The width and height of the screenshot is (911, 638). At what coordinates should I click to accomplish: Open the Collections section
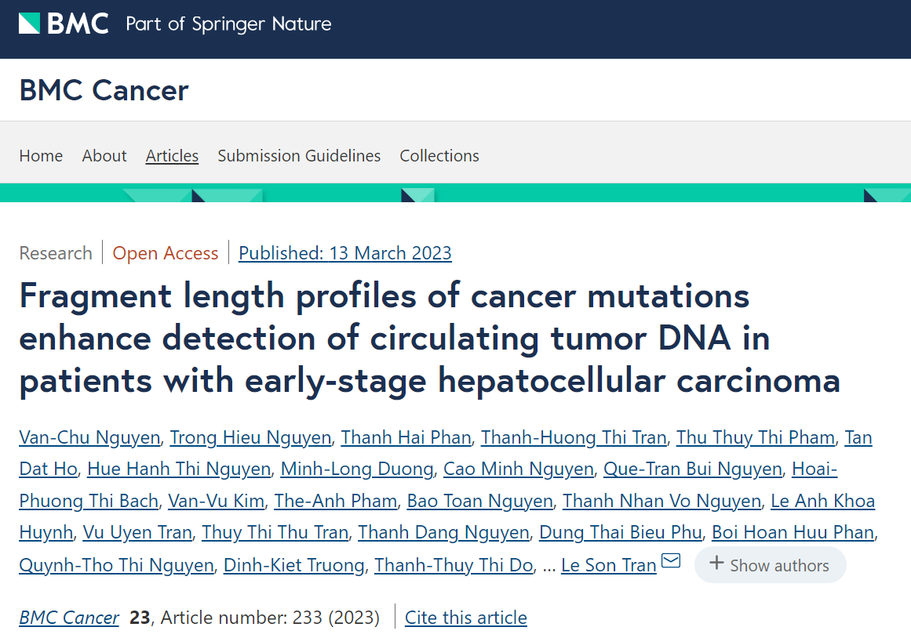click(x=439, y=155)
